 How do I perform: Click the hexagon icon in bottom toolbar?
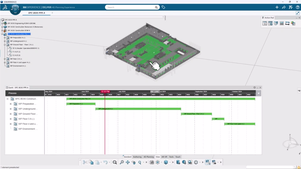coord(196,162)
